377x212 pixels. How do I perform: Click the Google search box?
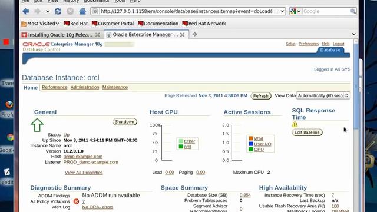point(326,11)
